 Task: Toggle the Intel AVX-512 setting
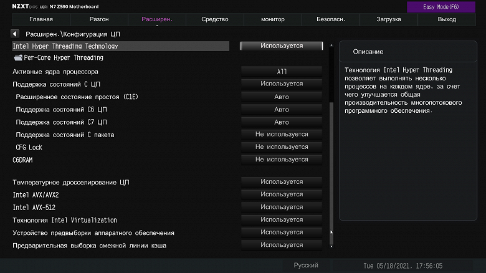282,207
